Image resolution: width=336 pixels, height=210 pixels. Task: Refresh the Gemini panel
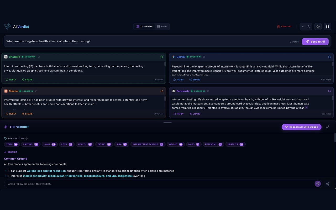click(x=204, y=57)
